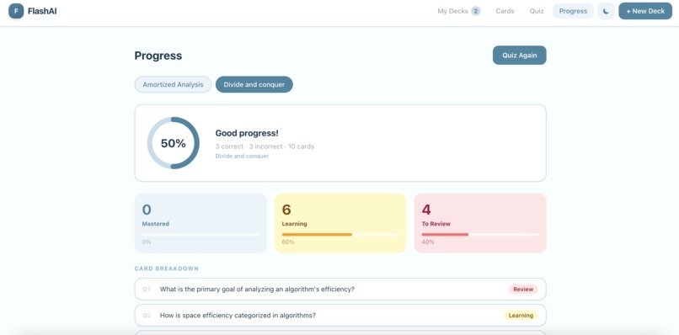Click the 40% label in To Review card
This screenshot has width=679, height=335.
pyautogui.click(x=428, y=242)
